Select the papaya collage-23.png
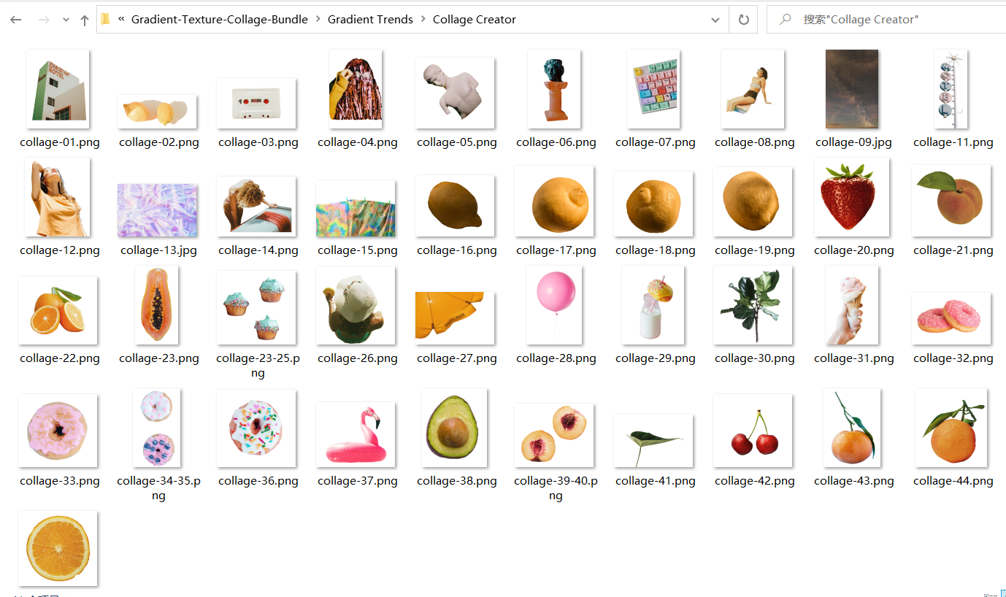The height and width of the screenshot is (597, 1006). pos(157,305)
